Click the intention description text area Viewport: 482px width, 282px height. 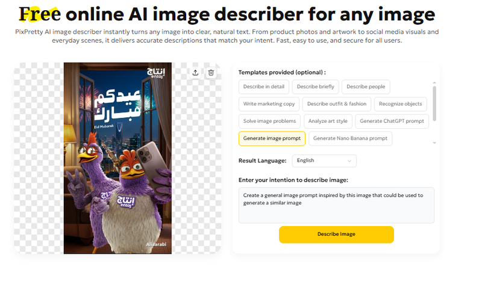pyautogui.click(x=336, y=204)
